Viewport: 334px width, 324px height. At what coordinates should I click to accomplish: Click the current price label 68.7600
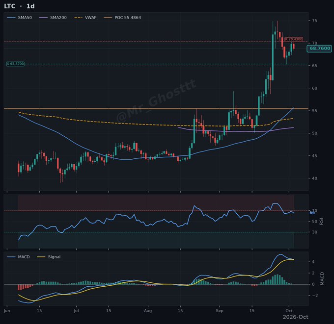point(320,49)
